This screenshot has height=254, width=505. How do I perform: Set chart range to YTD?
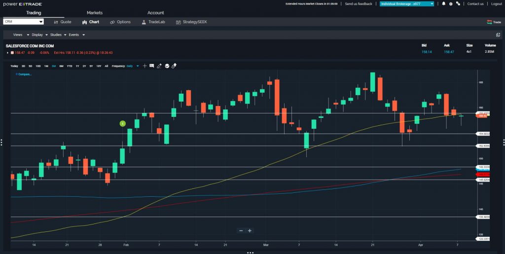69,66
